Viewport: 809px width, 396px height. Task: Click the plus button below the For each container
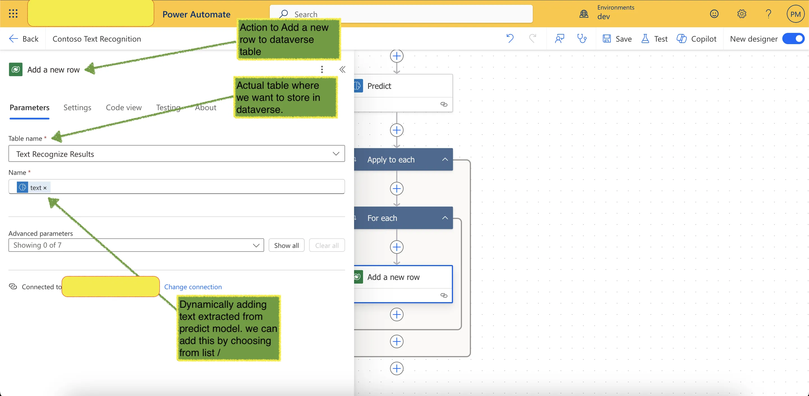coord(397,342)
